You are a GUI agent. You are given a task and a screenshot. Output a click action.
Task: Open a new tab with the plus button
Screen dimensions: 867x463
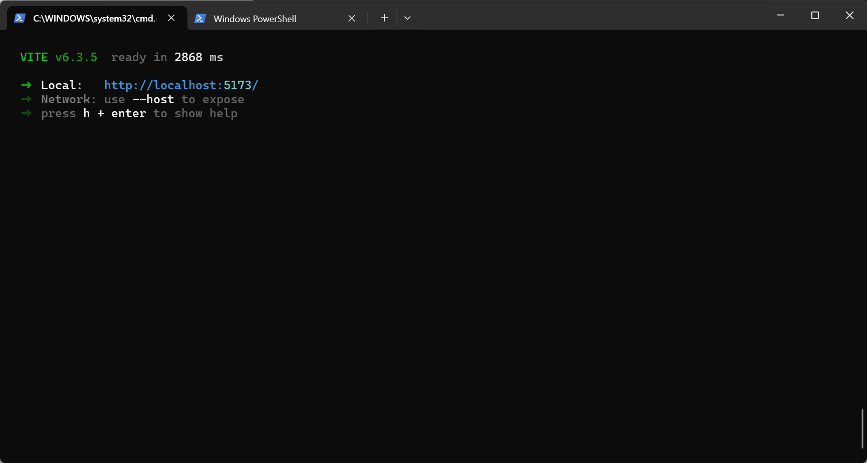pos(384,18)
